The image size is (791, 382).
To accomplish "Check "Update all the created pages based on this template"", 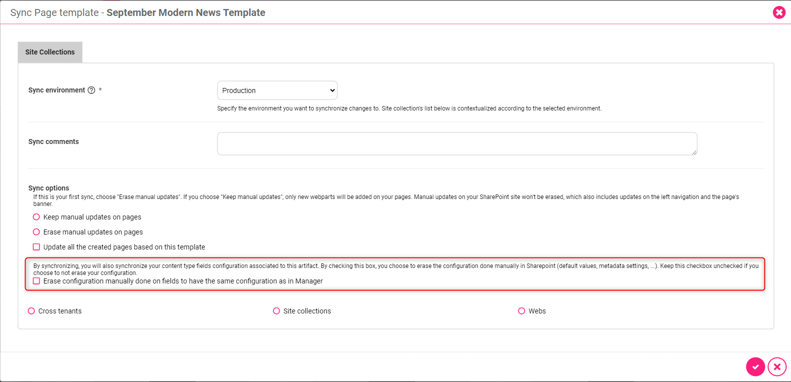I will tap(36, 246).
